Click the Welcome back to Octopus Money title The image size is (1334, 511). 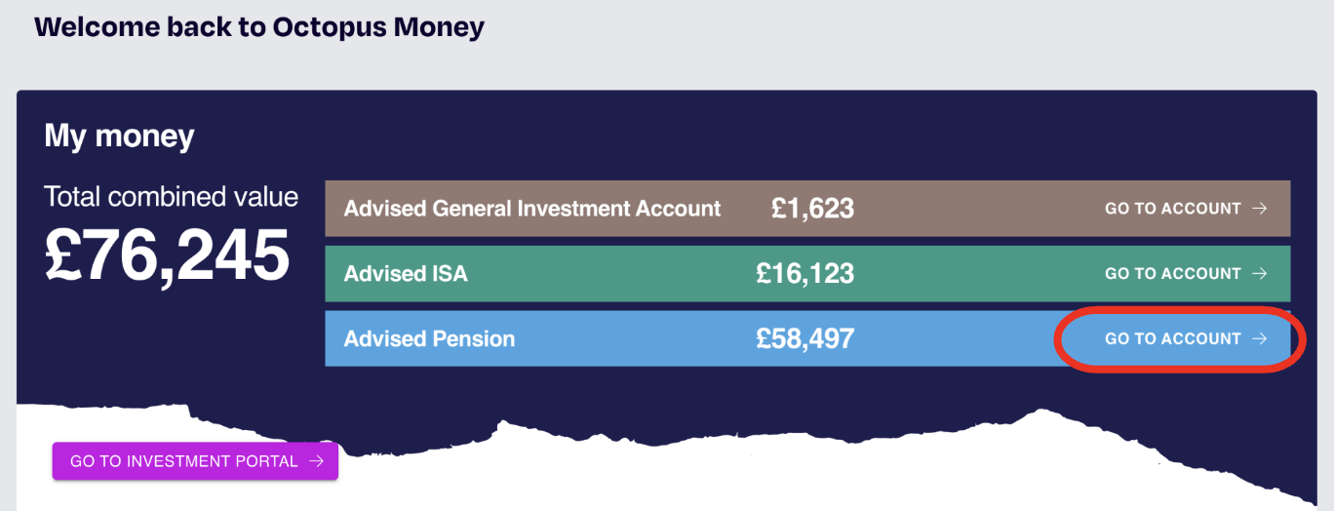coord(259,26)
